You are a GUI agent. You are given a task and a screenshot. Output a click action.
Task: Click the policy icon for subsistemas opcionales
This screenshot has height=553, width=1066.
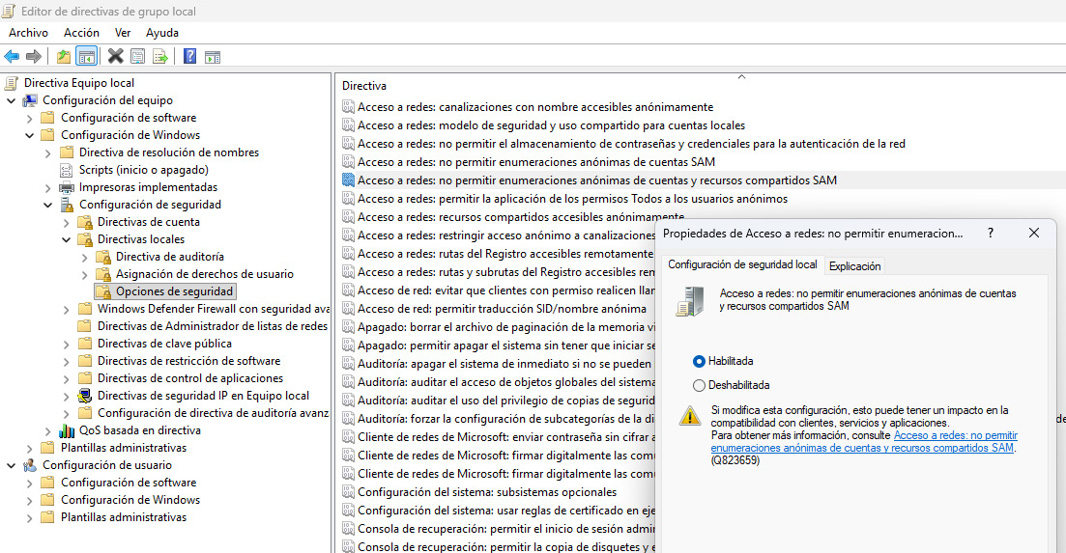pyautogui.click(x=348, y=492)
